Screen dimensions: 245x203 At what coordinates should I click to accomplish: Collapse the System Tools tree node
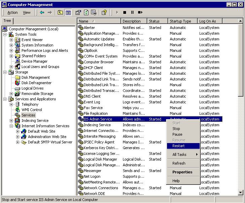click(5, 34)
